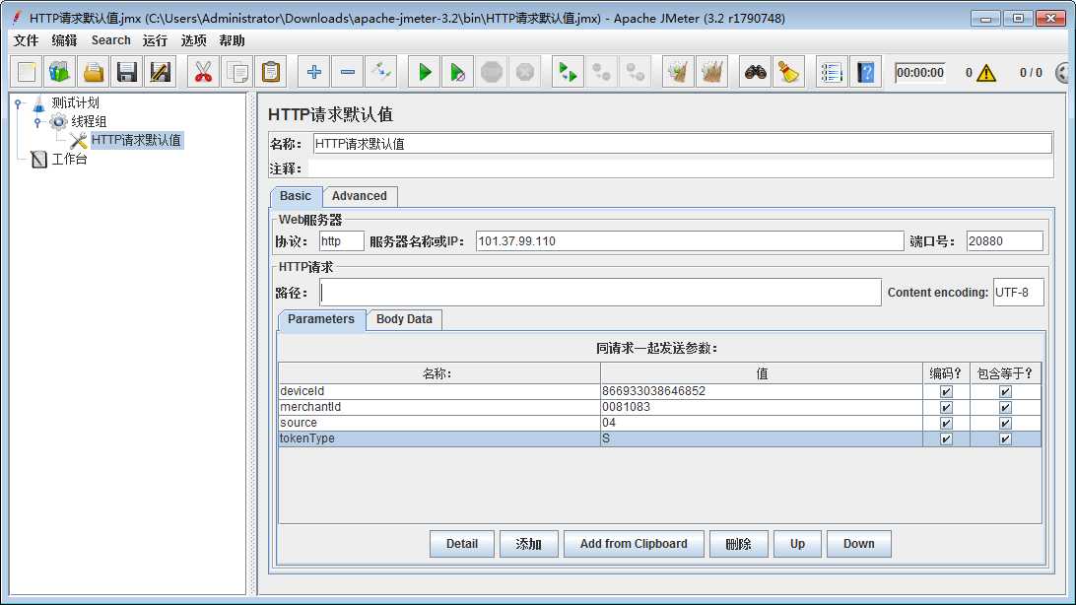This screenshot has width=1076, height=605.
Task: Select 测试计划 in the tree
Action: [76, 102]
